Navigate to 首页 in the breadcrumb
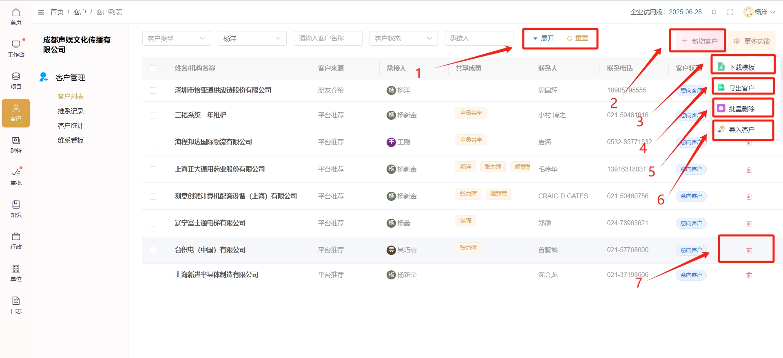Image resolution: width=783 pixels, height=358 pixels. (x=57, y=12)
